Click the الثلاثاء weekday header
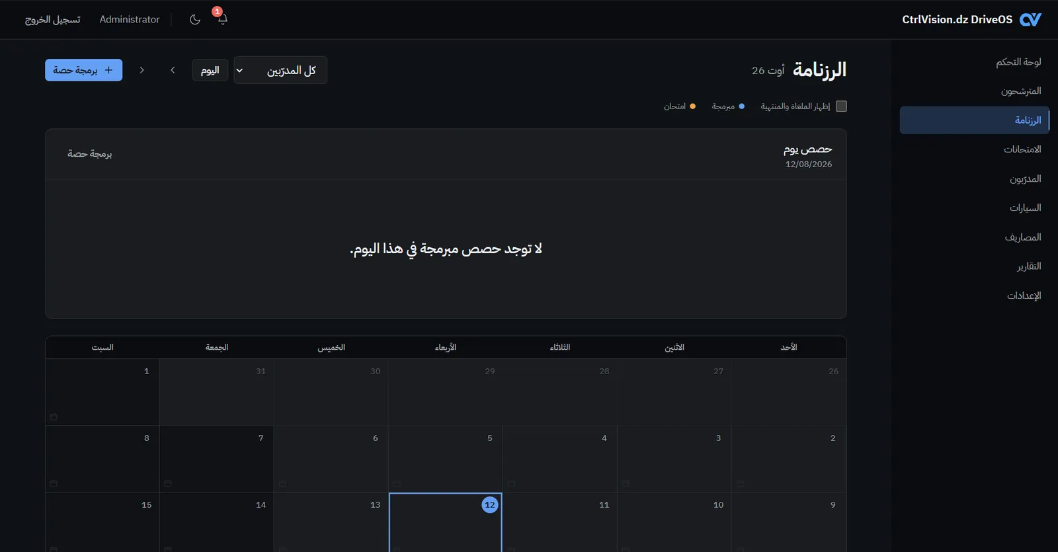The image size is (1058, 552). click(x=560, y=347)
